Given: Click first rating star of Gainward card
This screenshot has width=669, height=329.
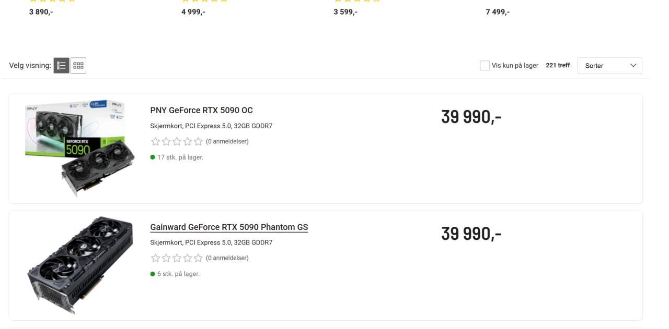Looking at the screenshot, I should (155, 258).
